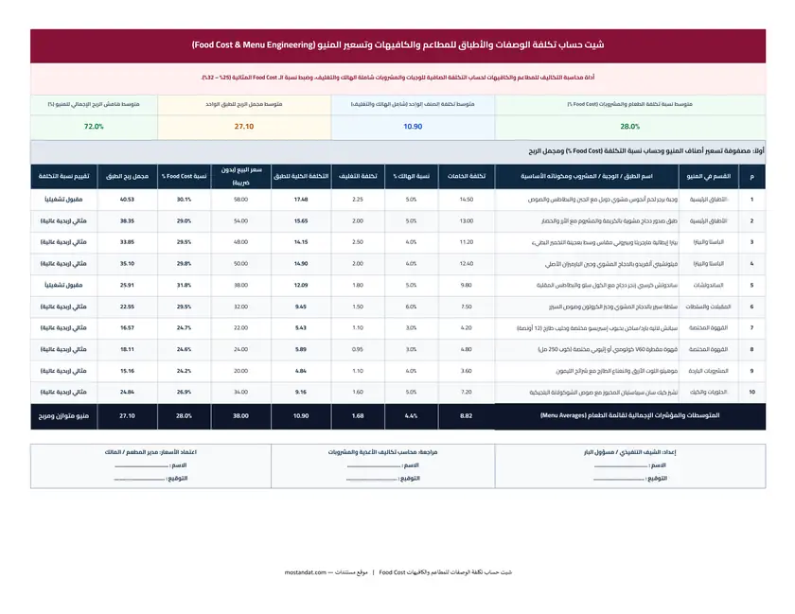Click the 'الحلويات والكيك' section cell
This screenshot has height=614, width=795.
(x=708, y=393)
